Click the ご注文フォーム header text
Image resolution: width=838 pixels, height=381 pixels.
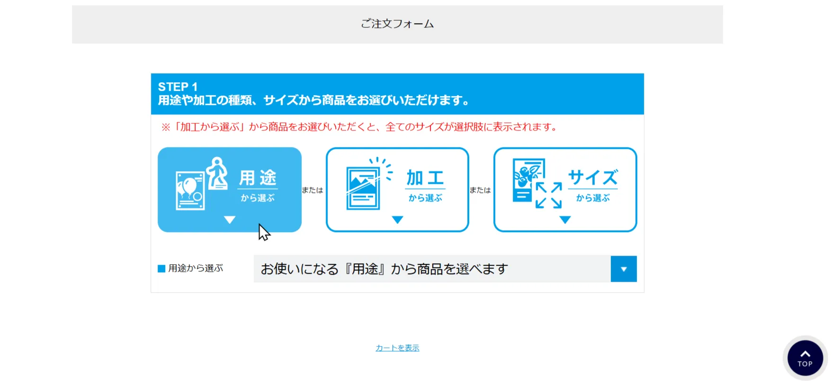pyautogui.click(x=397, y=24)
